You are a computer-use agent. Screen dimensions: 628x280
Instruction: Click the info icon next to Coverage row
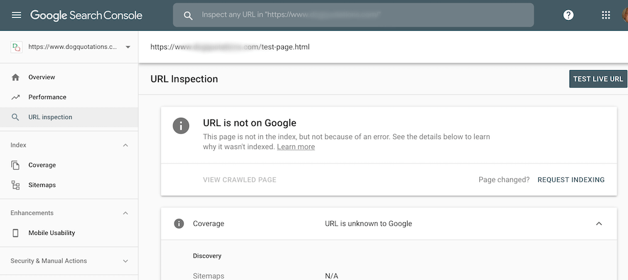tap(178, 224)
